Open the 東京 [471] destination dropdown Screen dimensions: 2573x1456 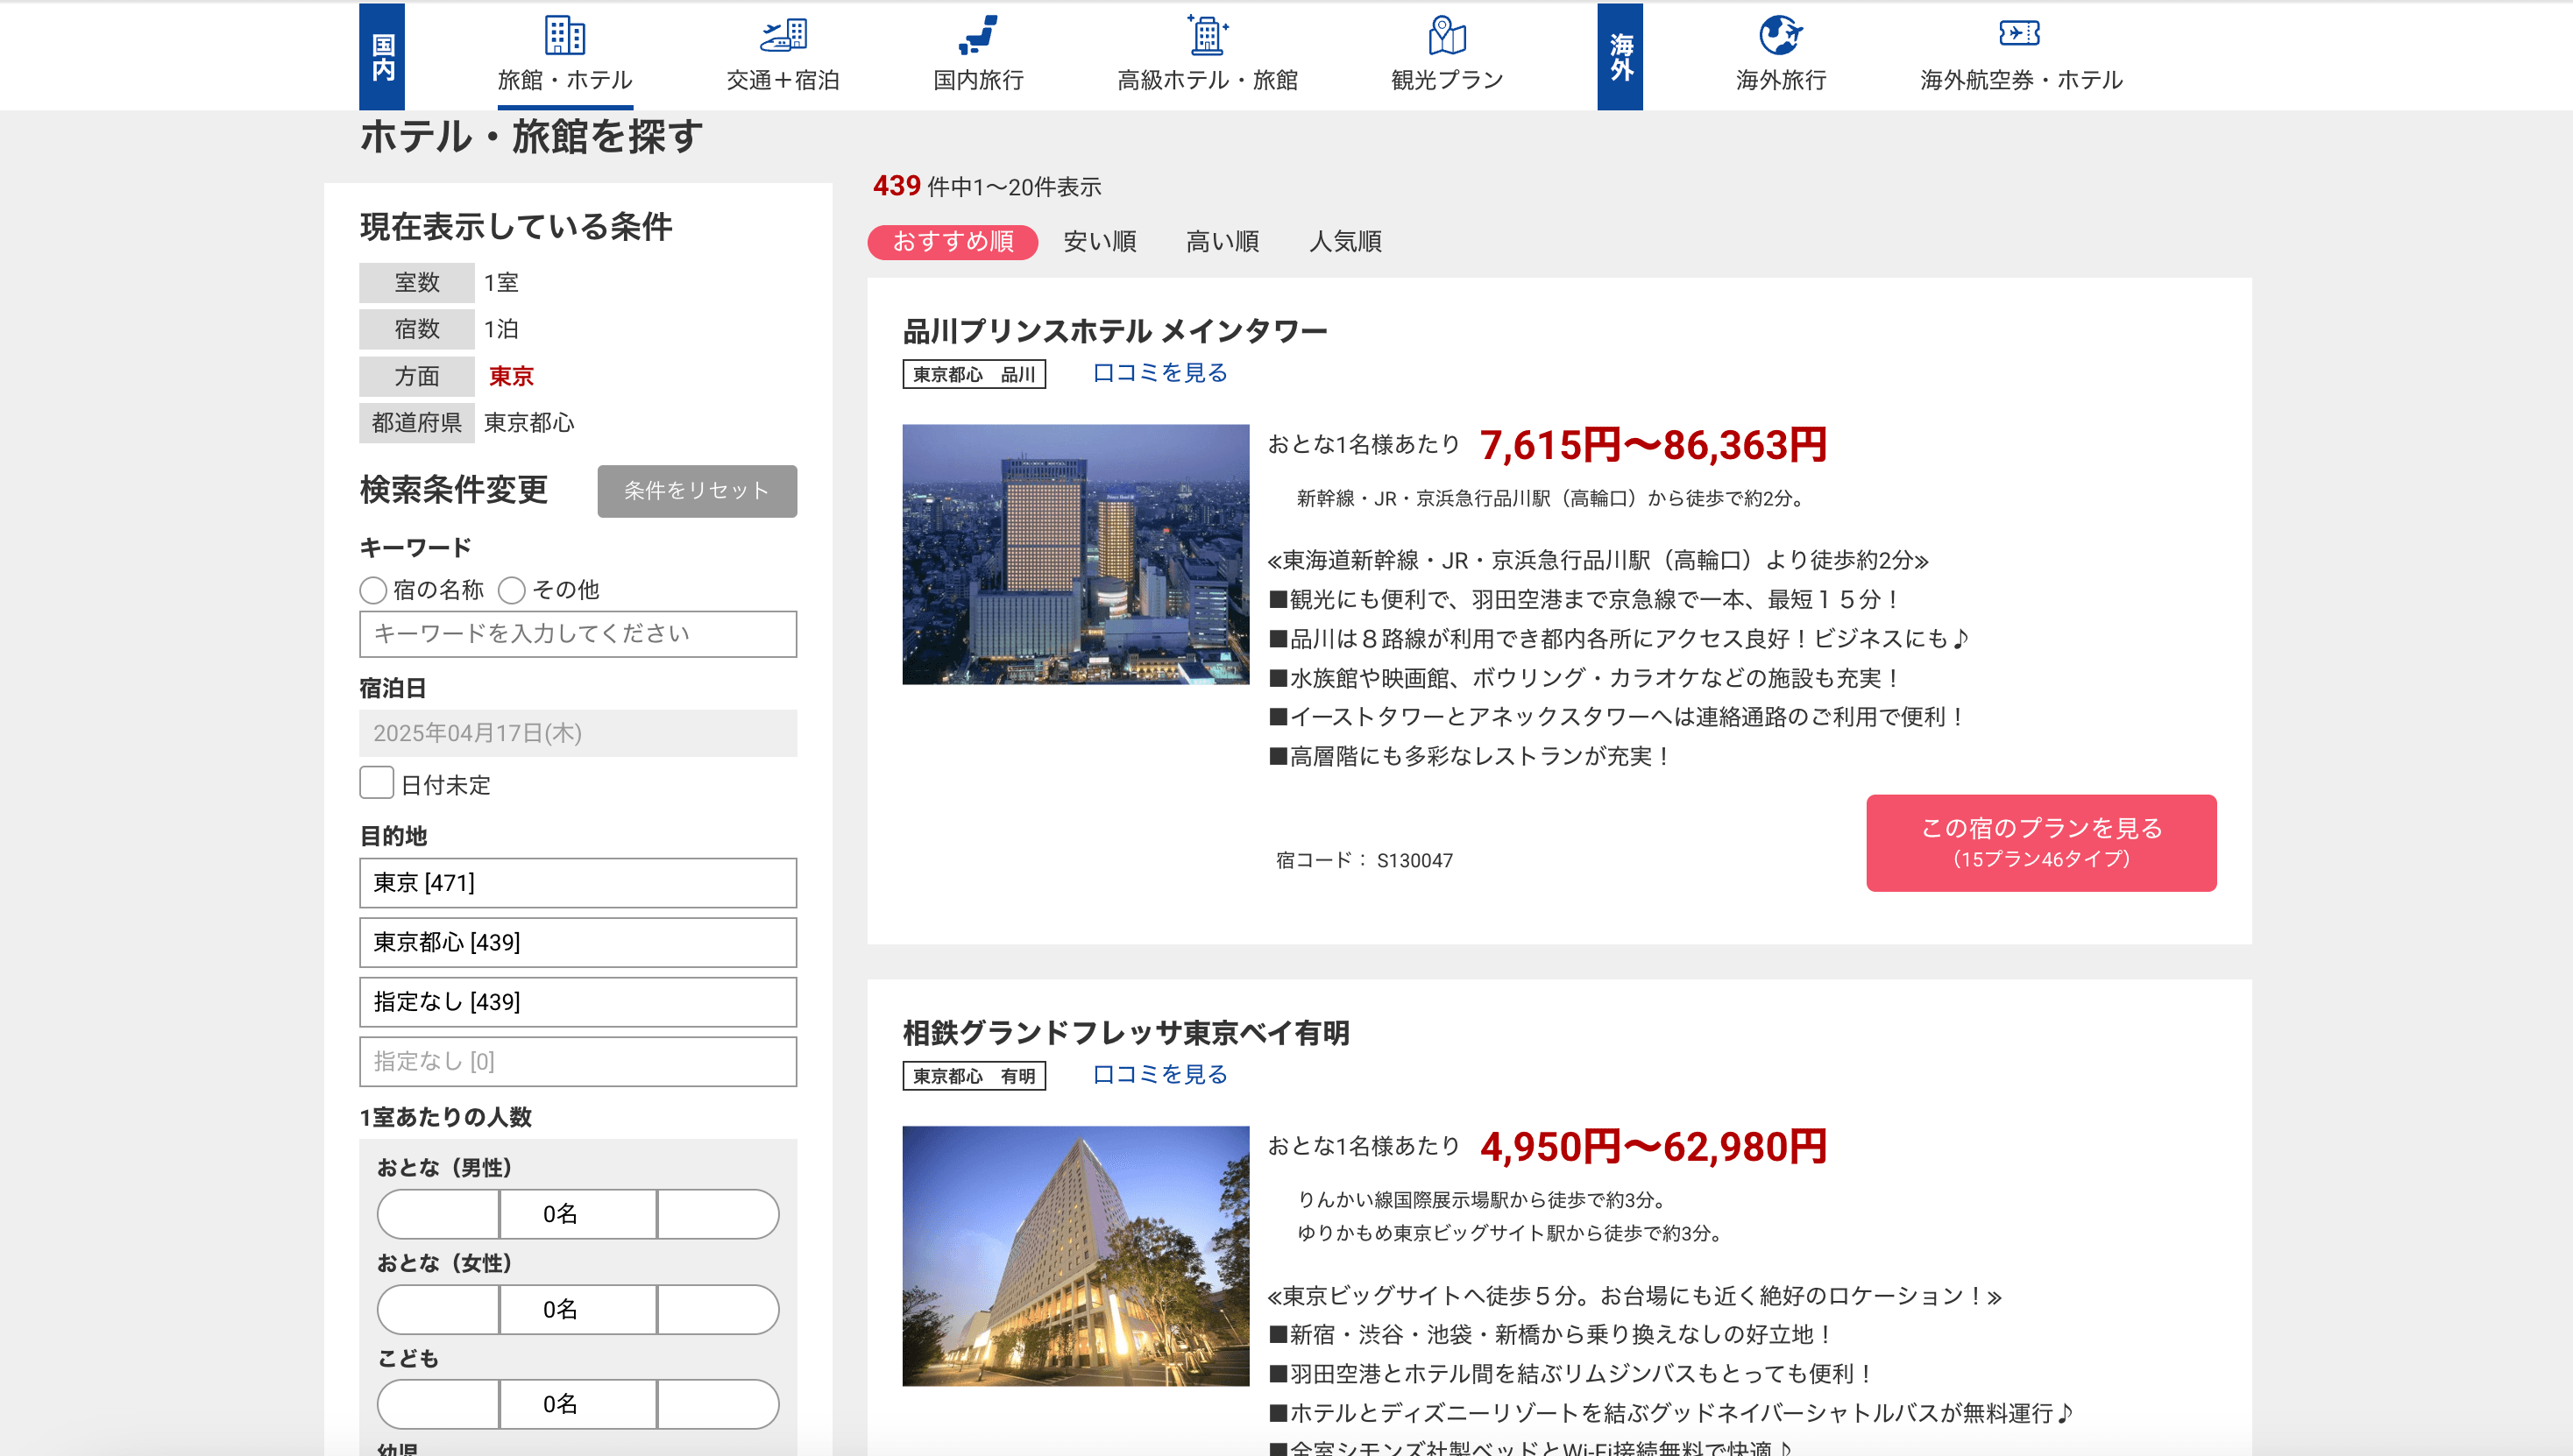pos(578,882)
